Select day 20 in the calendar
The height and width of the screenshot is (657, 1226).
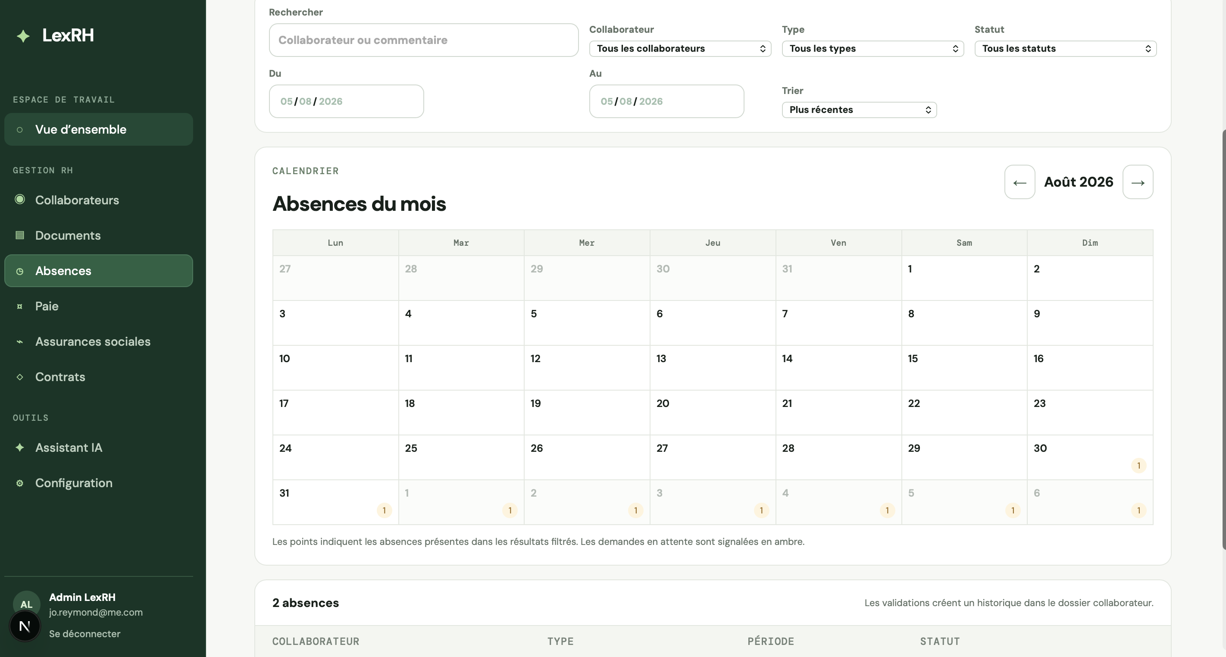click(x=713, y=412)
